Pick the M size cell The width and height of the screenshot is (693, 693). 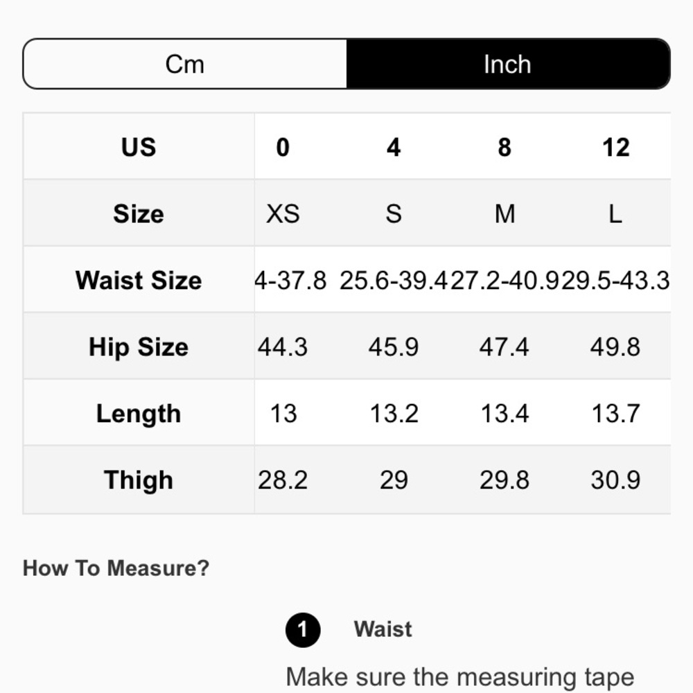point(505,213)
